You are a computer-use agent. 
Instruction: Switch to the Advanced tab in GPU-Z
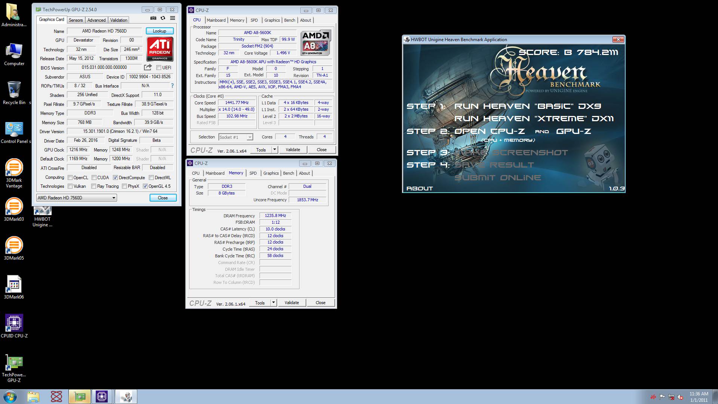(96, 20)
